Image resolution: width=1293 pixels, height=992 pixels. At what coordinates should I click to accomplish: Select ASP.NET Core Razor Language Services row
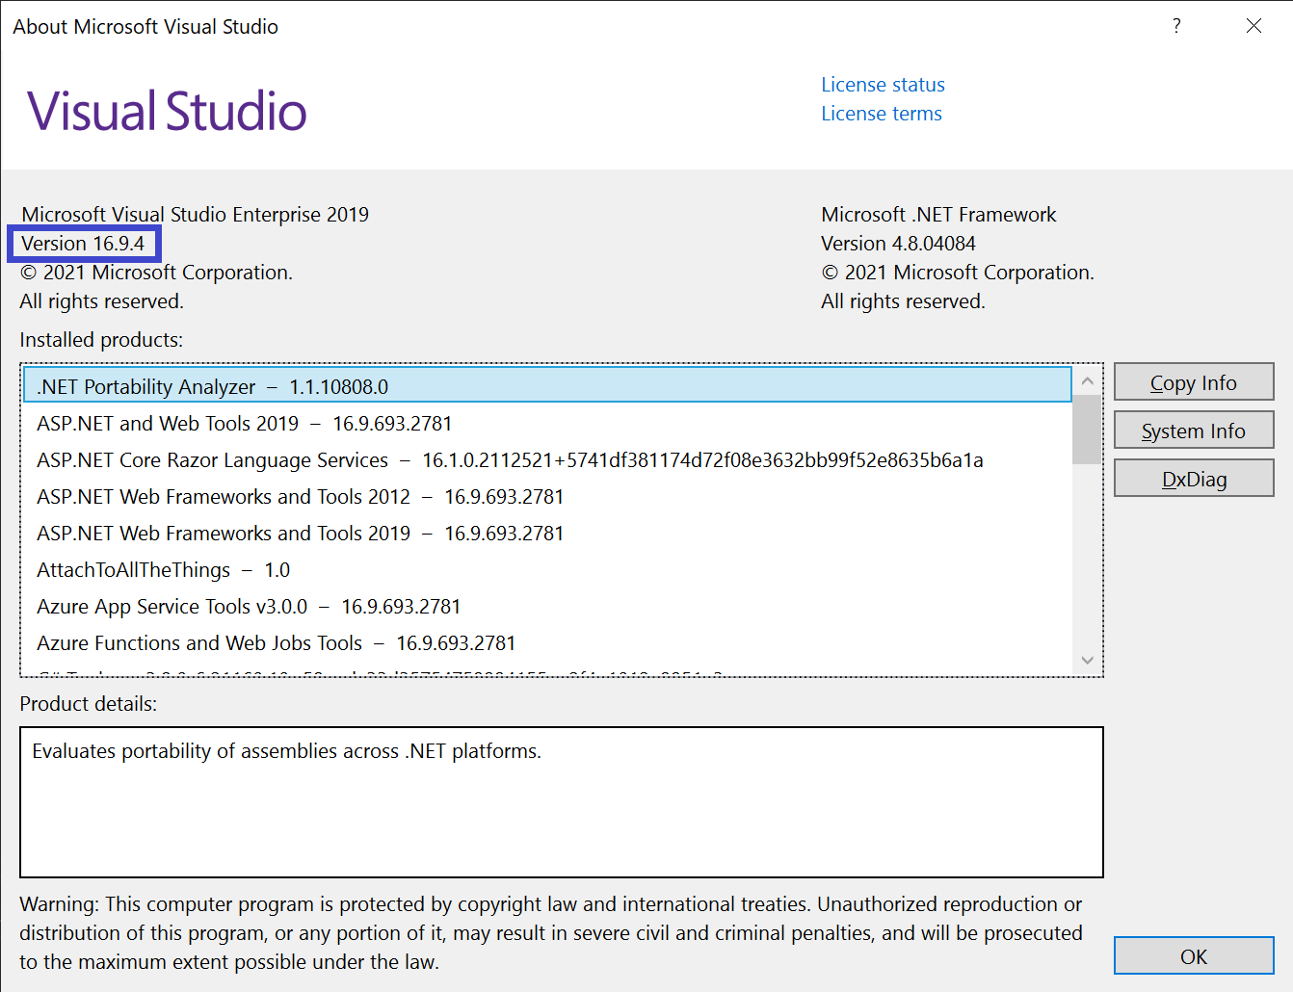[x=547, y=459]
